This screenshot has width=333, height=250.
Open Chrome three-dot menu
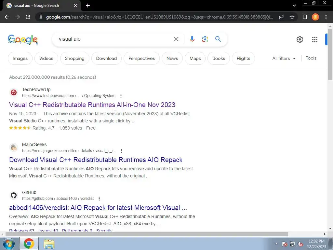[x=326, y=17]
